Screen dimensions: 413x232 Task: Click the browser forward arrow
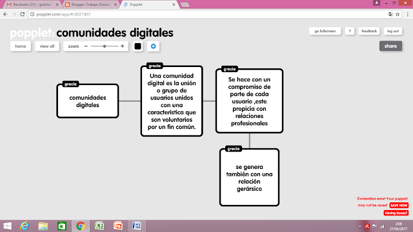pos(14,14)
